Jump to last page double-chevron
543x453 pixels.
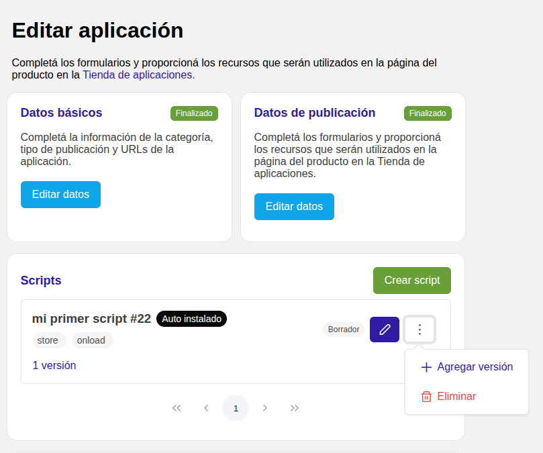tap(295, 408)
